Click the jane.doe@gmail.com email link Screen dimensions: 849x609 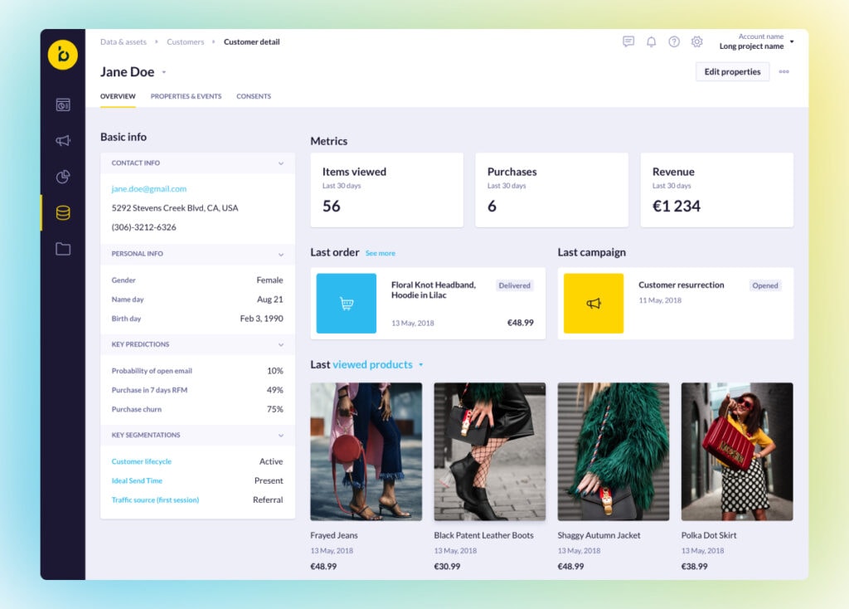pos(149,188)
